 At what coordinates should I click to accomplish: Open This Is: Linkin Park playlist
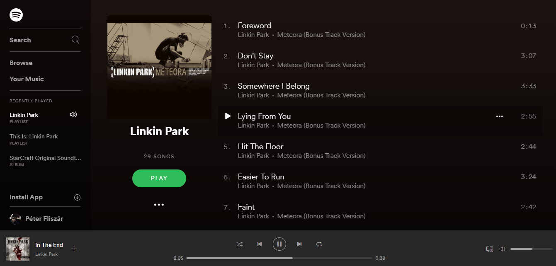[x=34, y=139]
